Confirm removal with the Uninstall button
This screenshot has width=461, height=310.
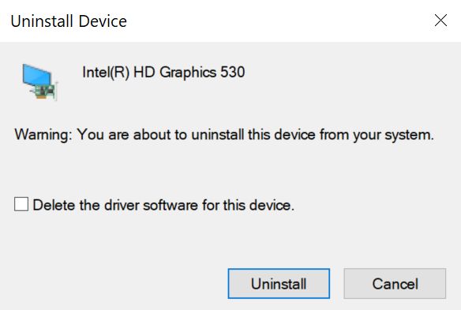point(279,283)
